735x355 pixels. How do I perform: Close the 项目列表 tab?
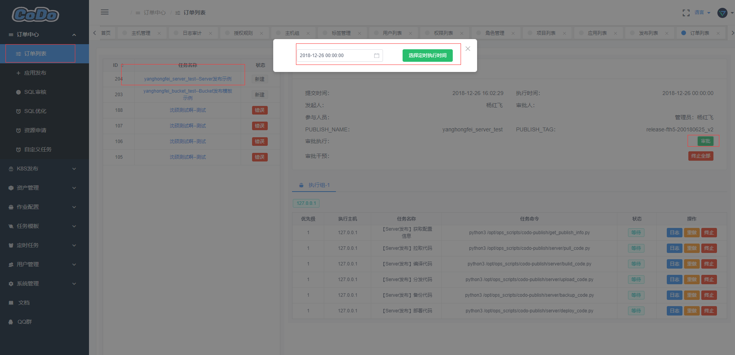[564, 33]
